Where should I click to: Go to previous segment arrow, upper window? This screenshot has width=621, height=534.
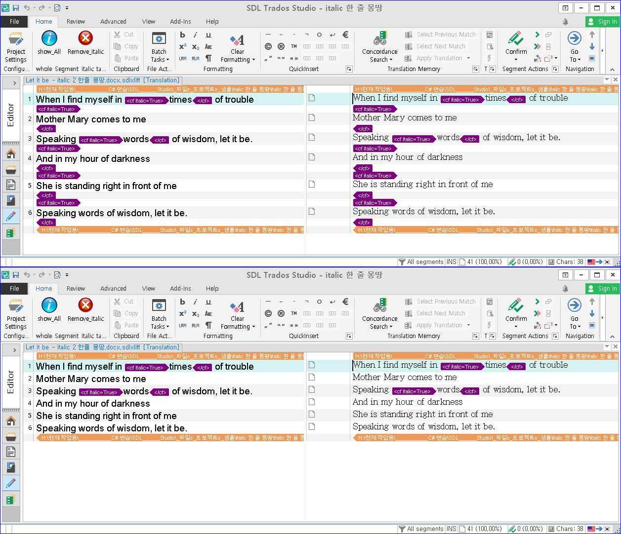(592, 35)
